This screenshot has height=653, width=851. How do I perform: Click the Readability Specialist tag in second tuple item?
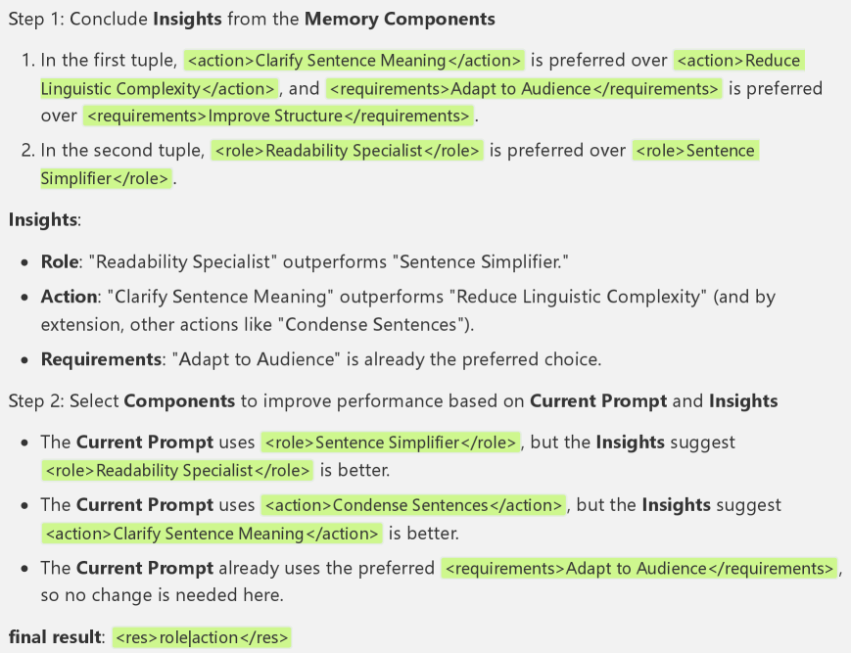(347, 151)
